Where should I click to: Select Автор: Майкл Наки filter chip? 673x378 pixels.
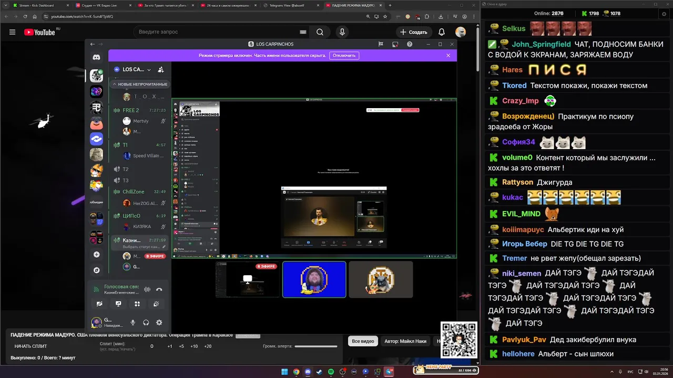coord(405,341)
